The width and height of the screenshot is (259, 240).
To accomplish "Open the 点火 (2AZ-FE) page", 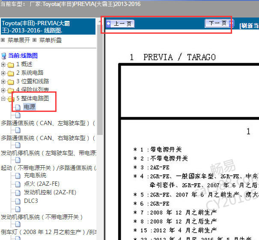I will 42,184.
